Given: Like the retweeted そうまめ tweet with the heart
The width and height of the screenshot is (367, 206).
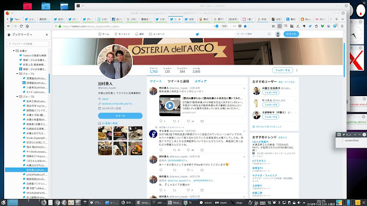Looking at the screenshot, I should [188, 150].
